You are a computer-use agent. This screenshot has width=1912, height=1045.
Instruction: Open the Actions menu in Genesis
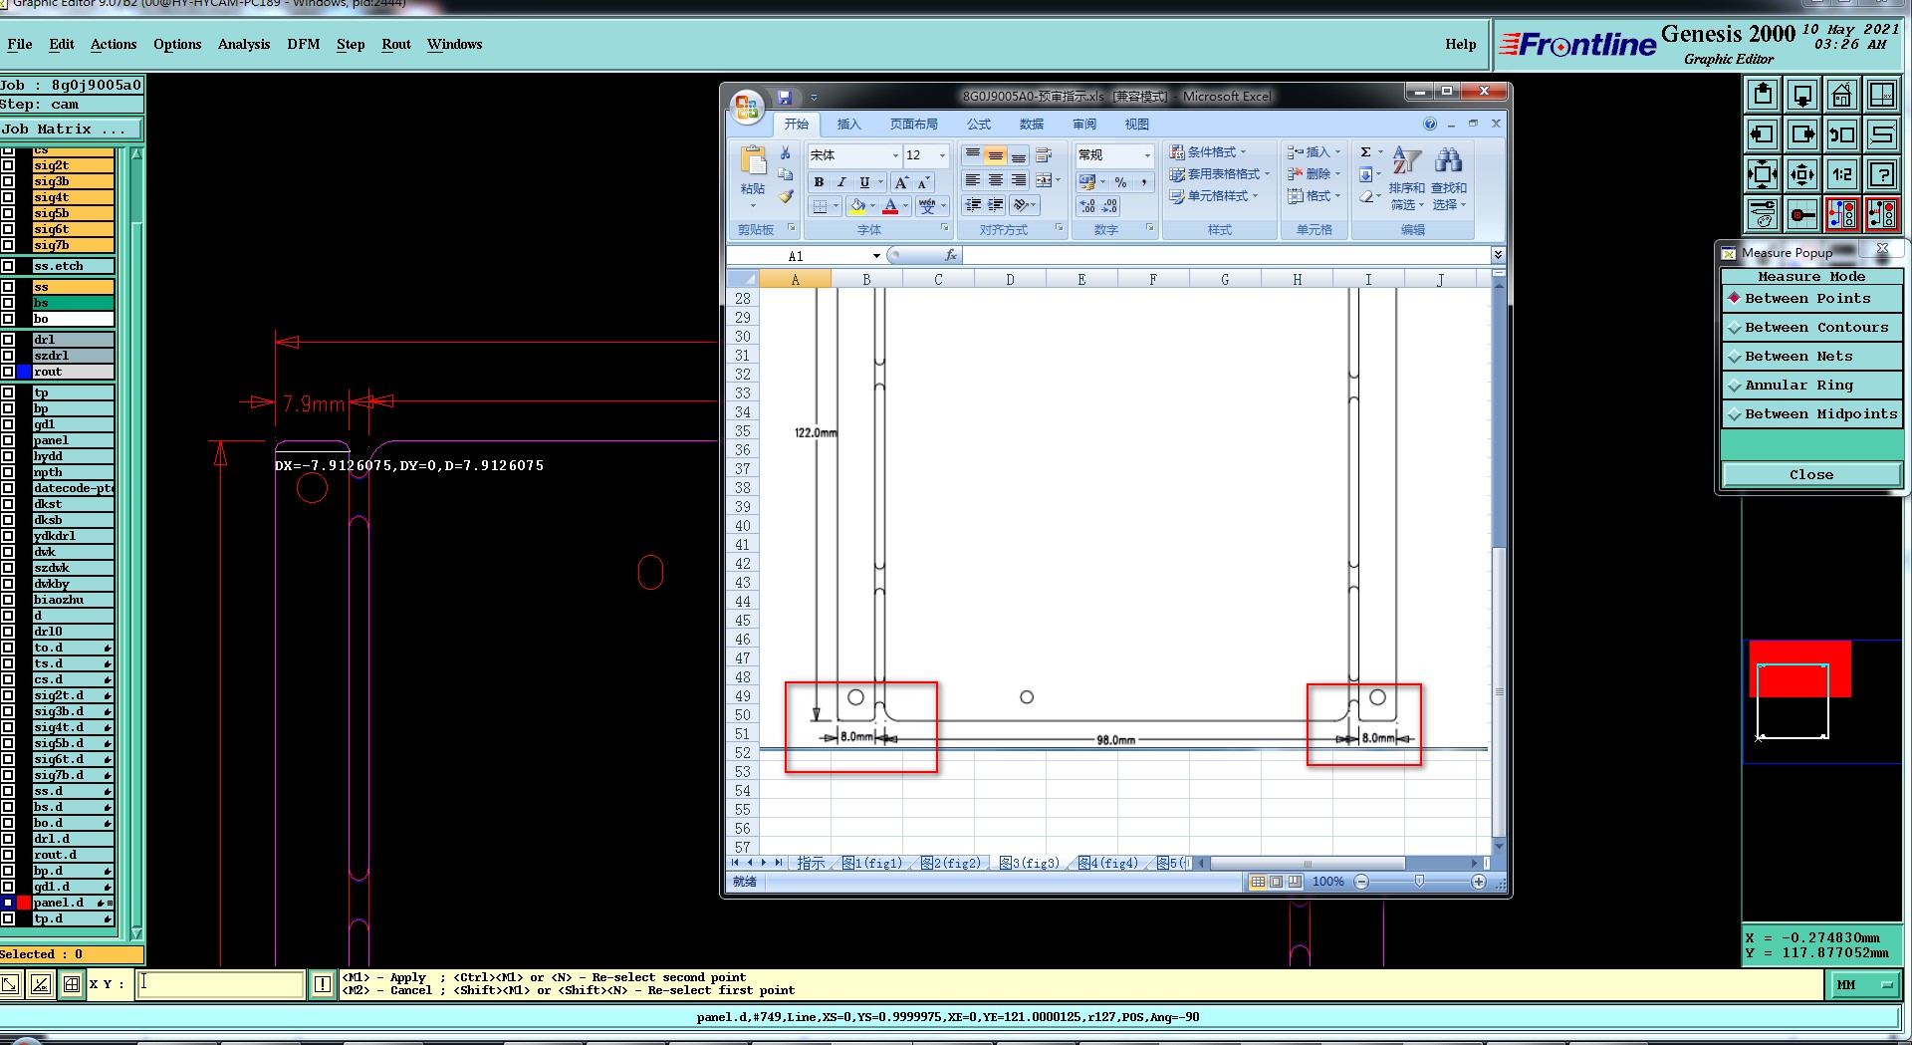coord(114,44)
